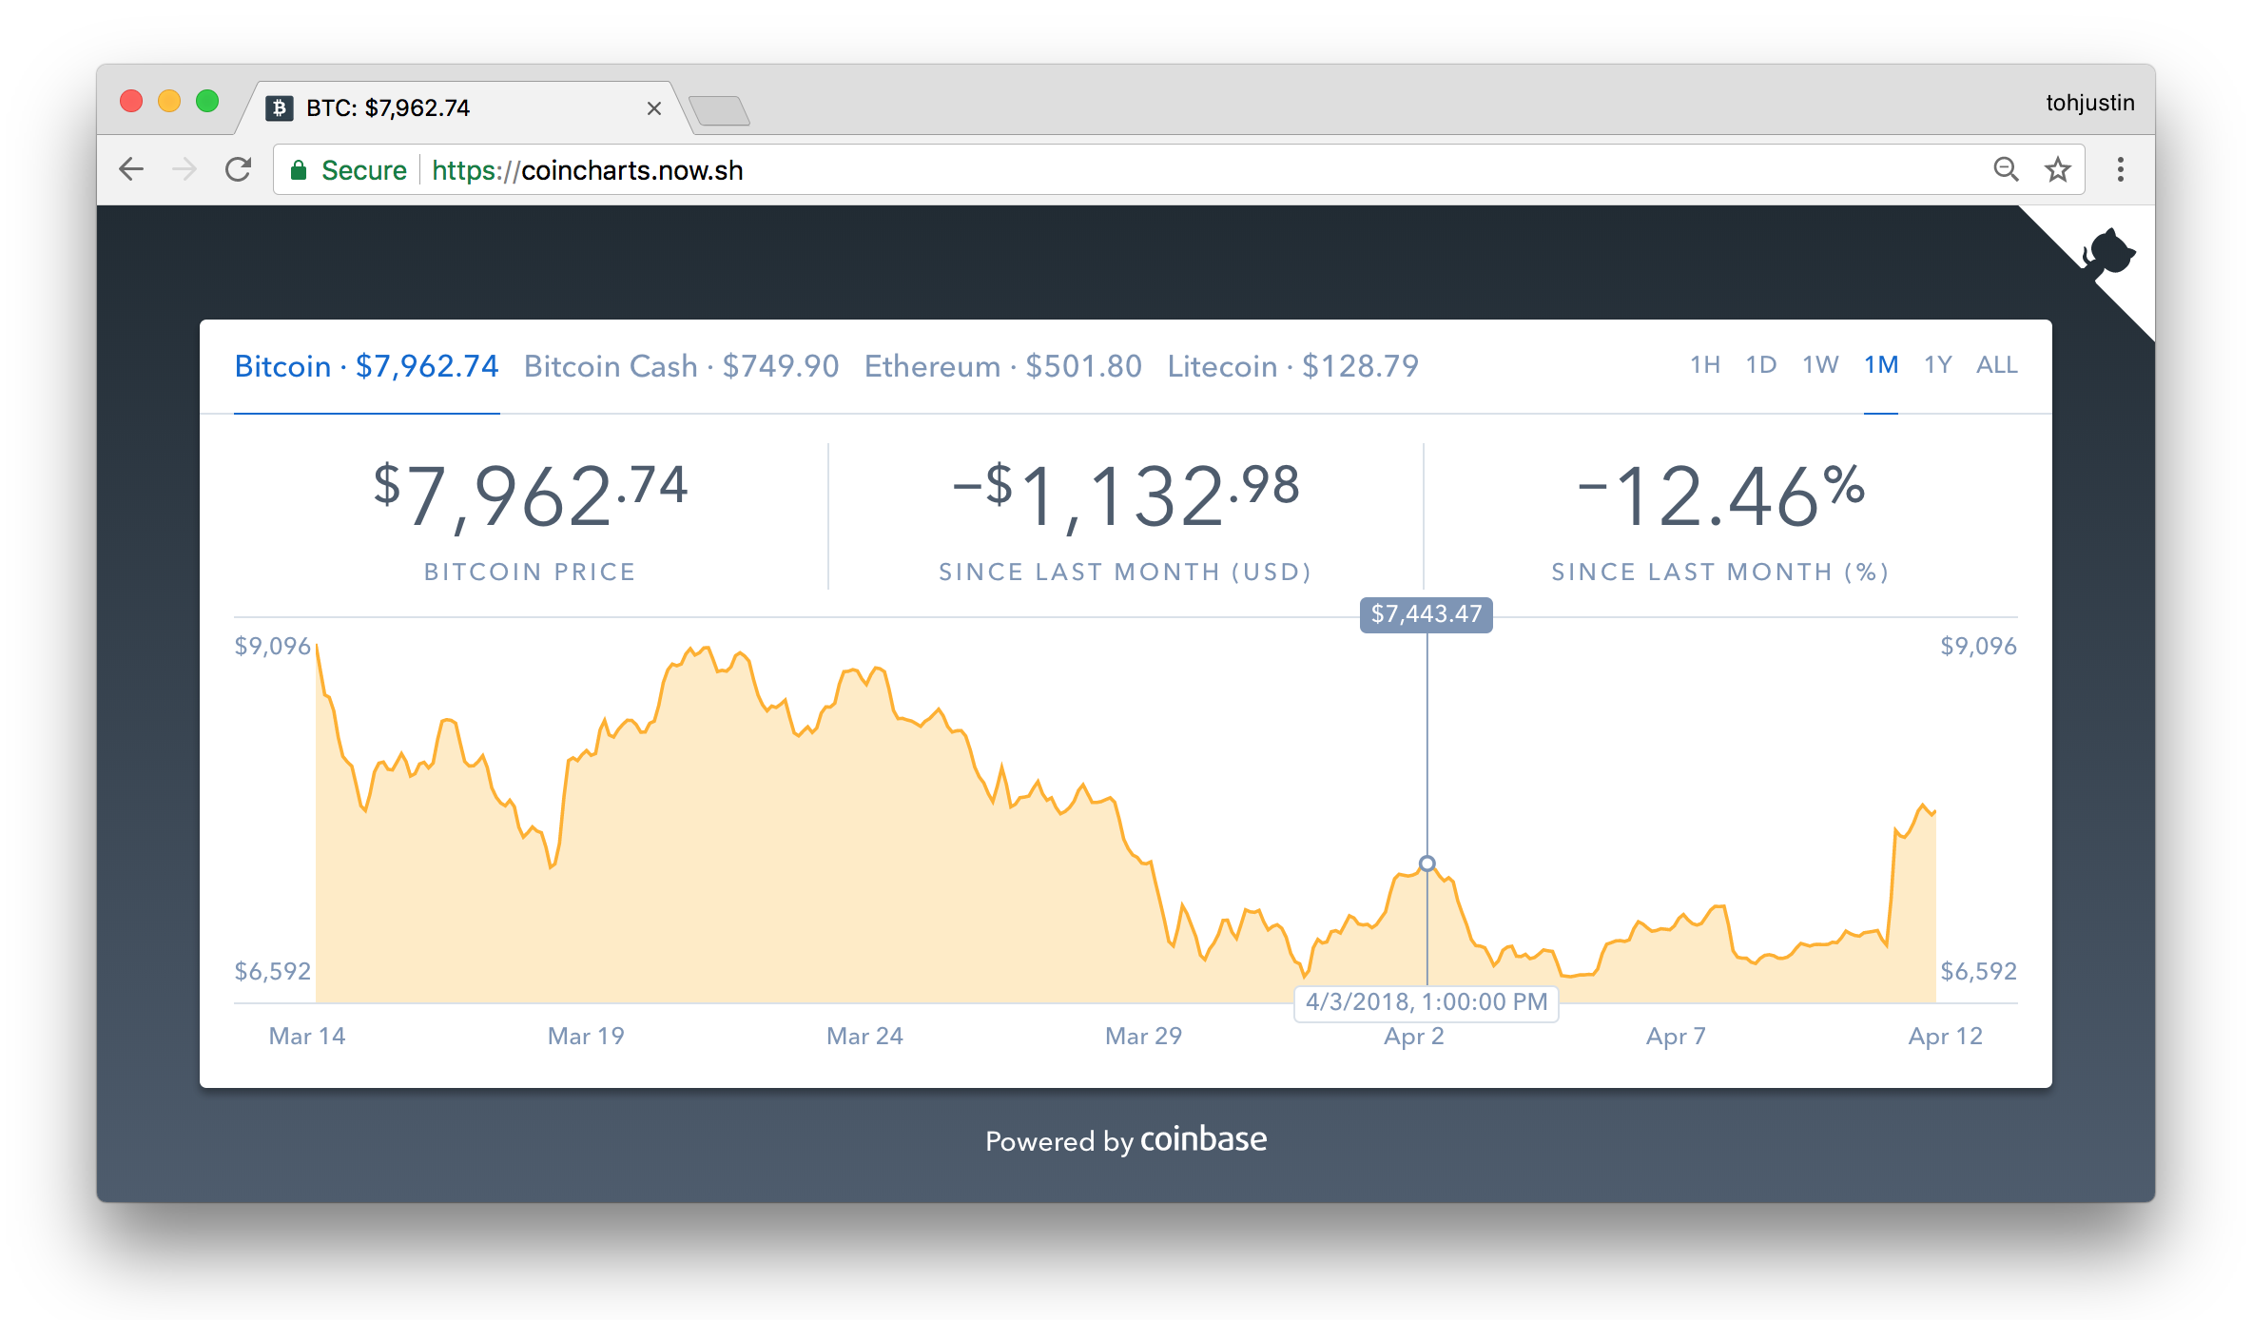Switch chart range to 1H
2252x1320 pixels.
point(1704,365)
